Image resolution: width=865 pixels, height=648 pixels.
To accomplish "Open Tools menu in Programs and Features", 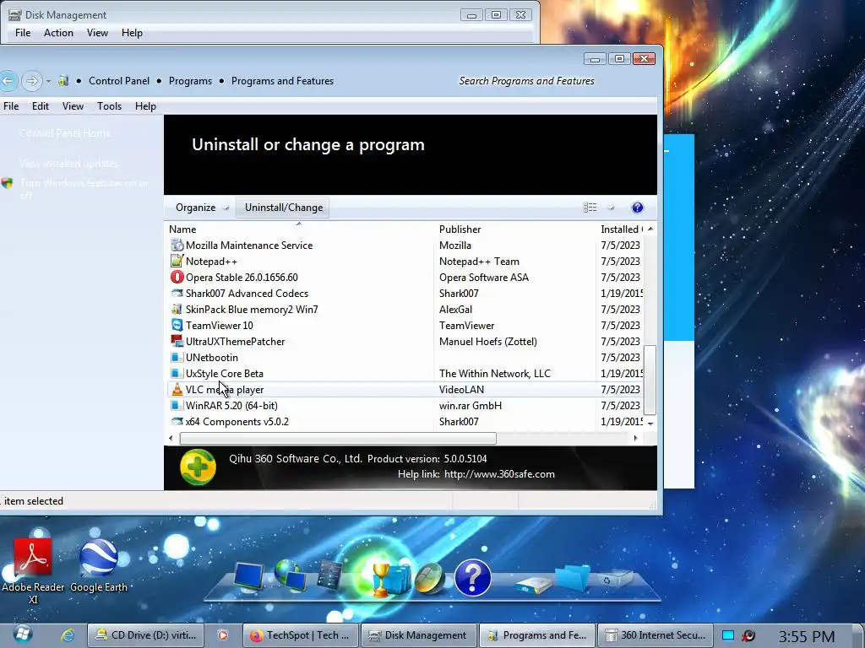I will (109, 106).
